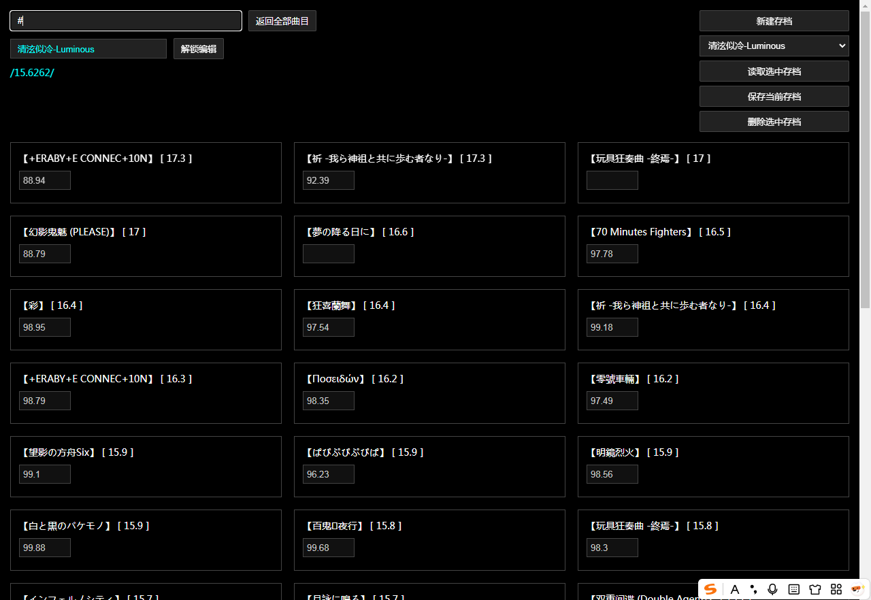871x600 pixels.
Task: Click song title 【+ERABY+E CONNEC+10N】 [ 17.3 ]
Action: point(105,159)
